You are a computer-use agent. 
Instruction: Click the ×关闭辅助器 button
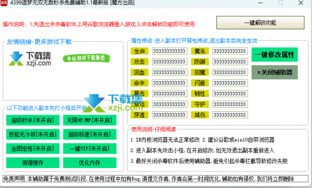[274, 72]
